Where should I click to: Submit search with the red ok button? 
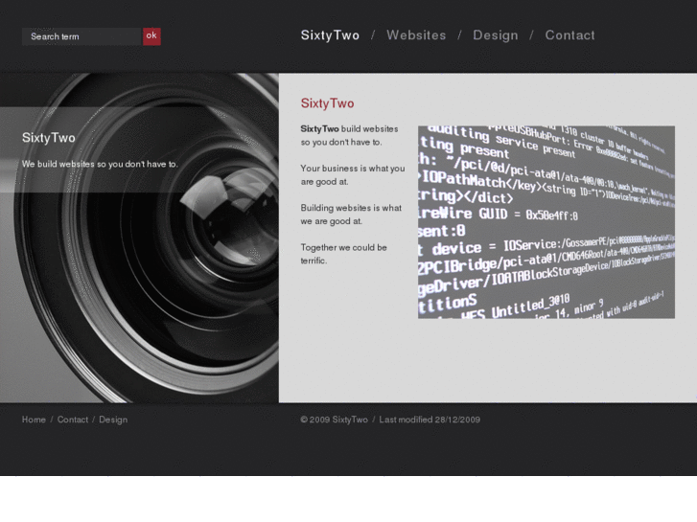(x=151, y=36)
